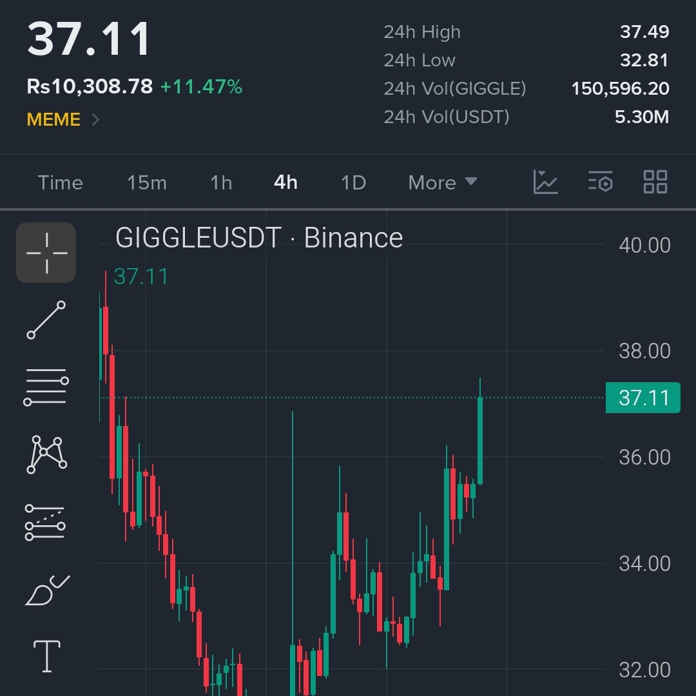Screen dimensions: 696x696
Task: Open chart settings icon
Action: tap(601, 182)
